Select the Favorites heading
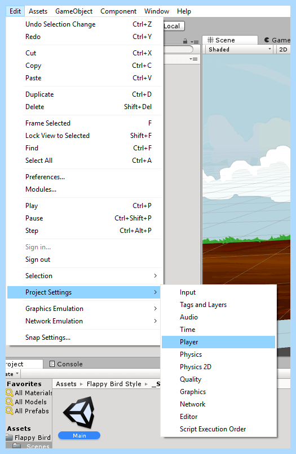 (24, 384)
